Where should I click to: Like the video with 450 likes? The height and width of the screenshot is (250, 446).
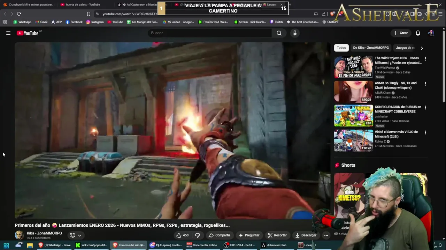183,235
